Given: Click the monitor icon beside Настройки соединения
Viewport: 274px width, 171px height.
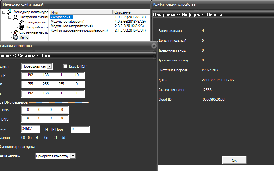Looking at the screenshot, I should point(22,27).
